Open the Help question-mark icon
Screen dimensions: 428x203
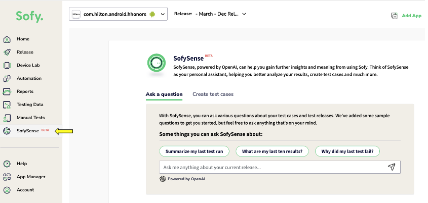coord(7,164)
